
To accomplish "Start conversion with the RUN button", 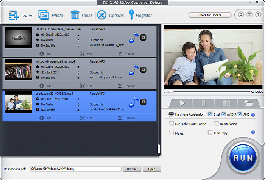I will coord(243,158).
